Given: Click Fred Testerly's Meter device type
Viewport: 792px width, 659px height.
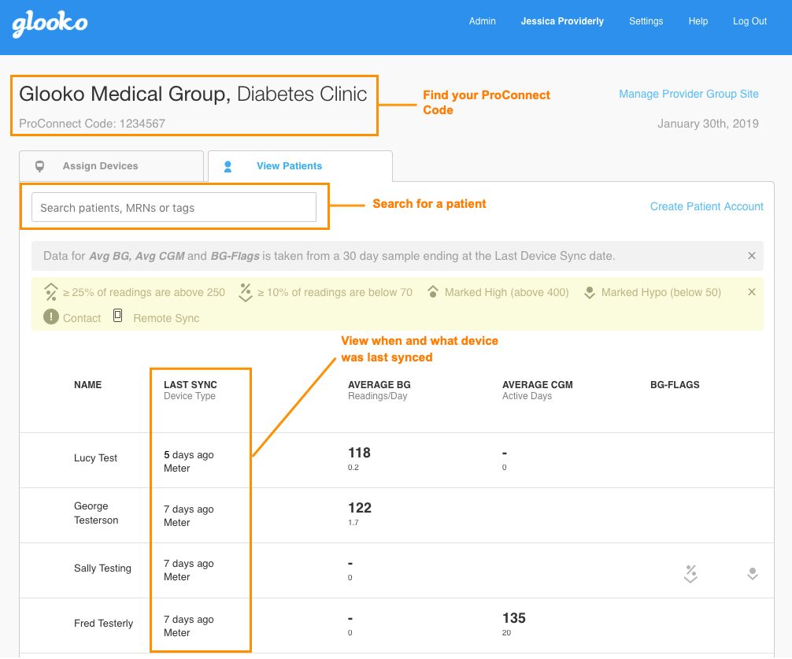Looking at the screenshot, I should [177, 633].
